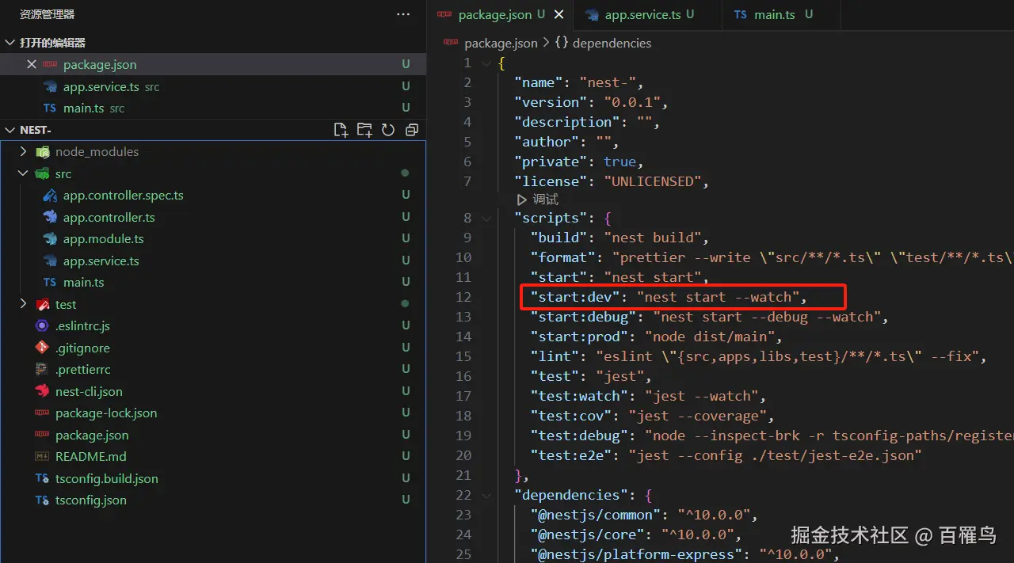Select app.service.ts in open editors list
This screenshot has width=1014, height=563.
click(101, 86)
